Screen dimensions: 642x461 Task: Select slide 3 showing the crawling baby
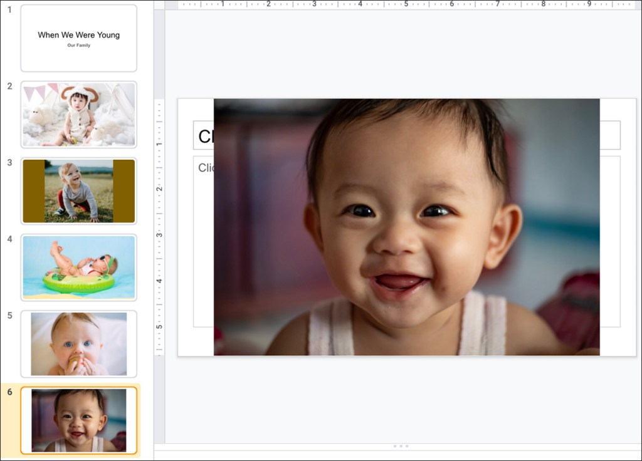(x=78, y=190)
